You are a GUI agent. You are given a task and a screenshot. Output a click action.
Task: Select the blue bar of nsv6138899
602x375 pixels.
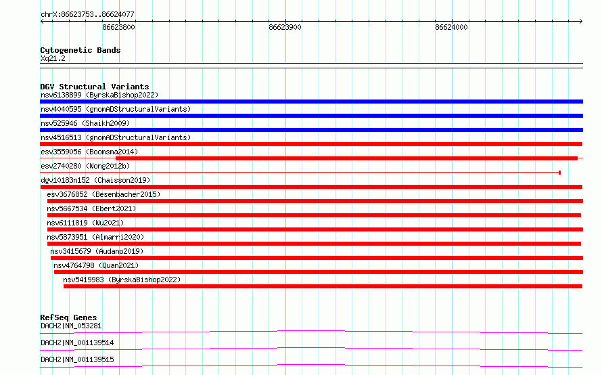click(311, 102)
